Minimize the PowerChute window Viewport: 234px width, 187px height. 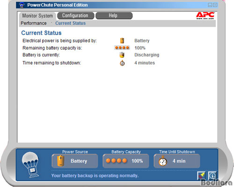click(210, 5)
